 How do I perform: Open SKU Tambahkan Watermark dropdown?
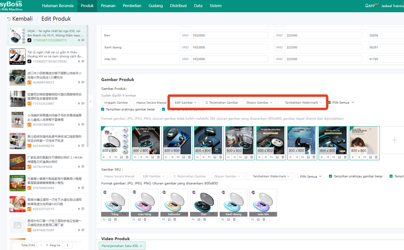pyautogui.click(x=269, y=176)
